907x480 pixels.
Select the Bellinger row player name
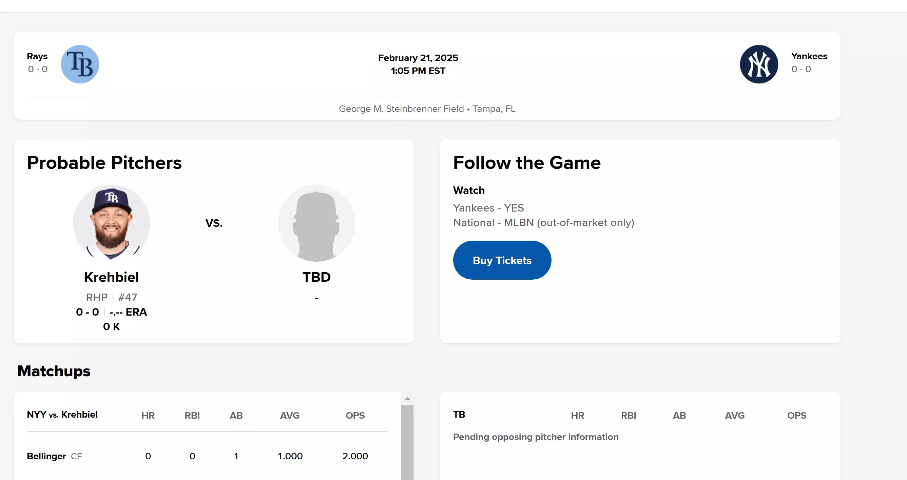pyautogui.click(x=46, y=456)
